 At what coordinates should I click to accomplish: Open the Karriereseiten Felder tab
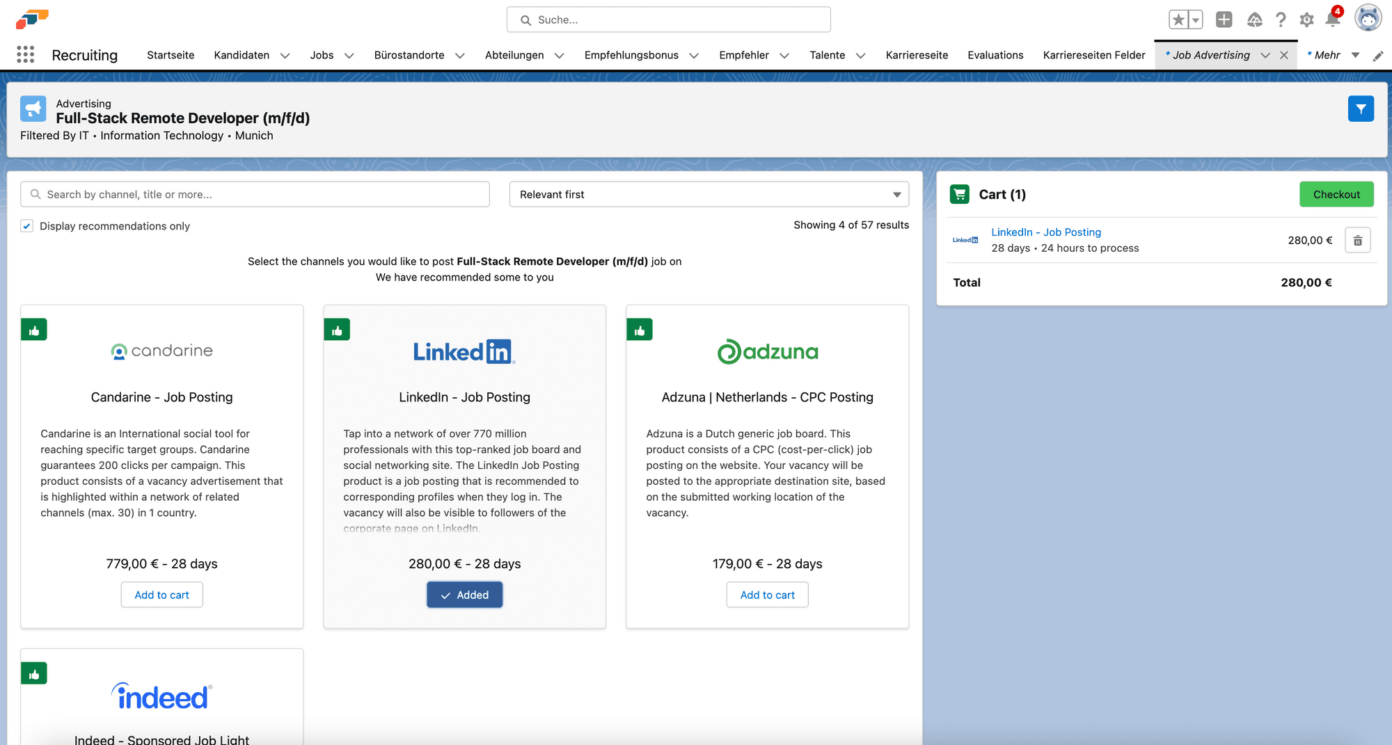pyautogui.click(x=1094, y=55)
